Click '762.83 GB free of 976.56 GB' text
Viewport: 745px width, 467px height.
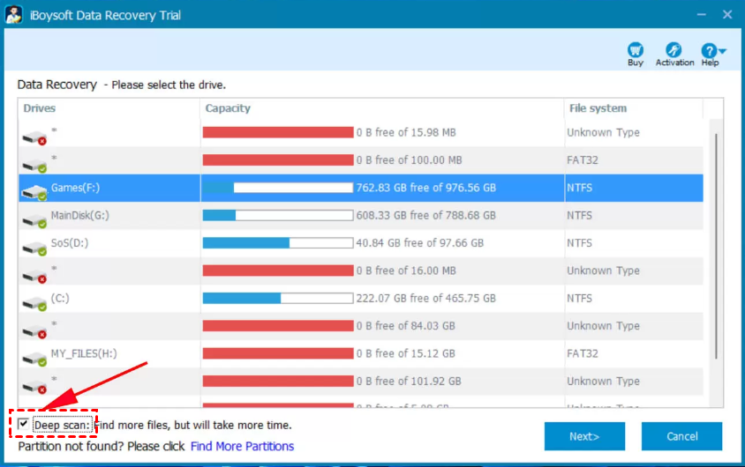click(x=426, y=188)
